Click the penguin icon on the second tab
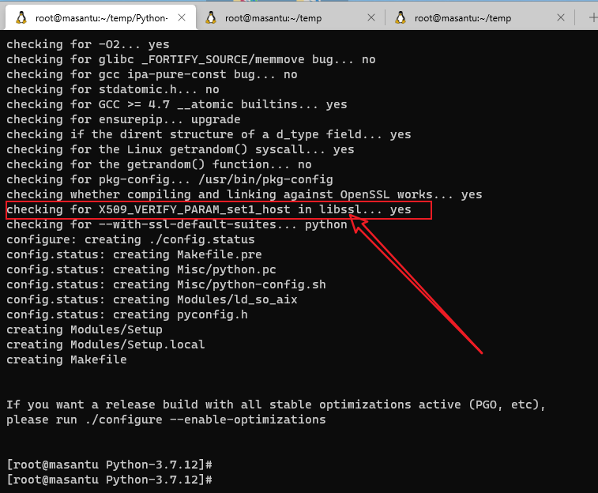The image size is (598, 493). 211,17
